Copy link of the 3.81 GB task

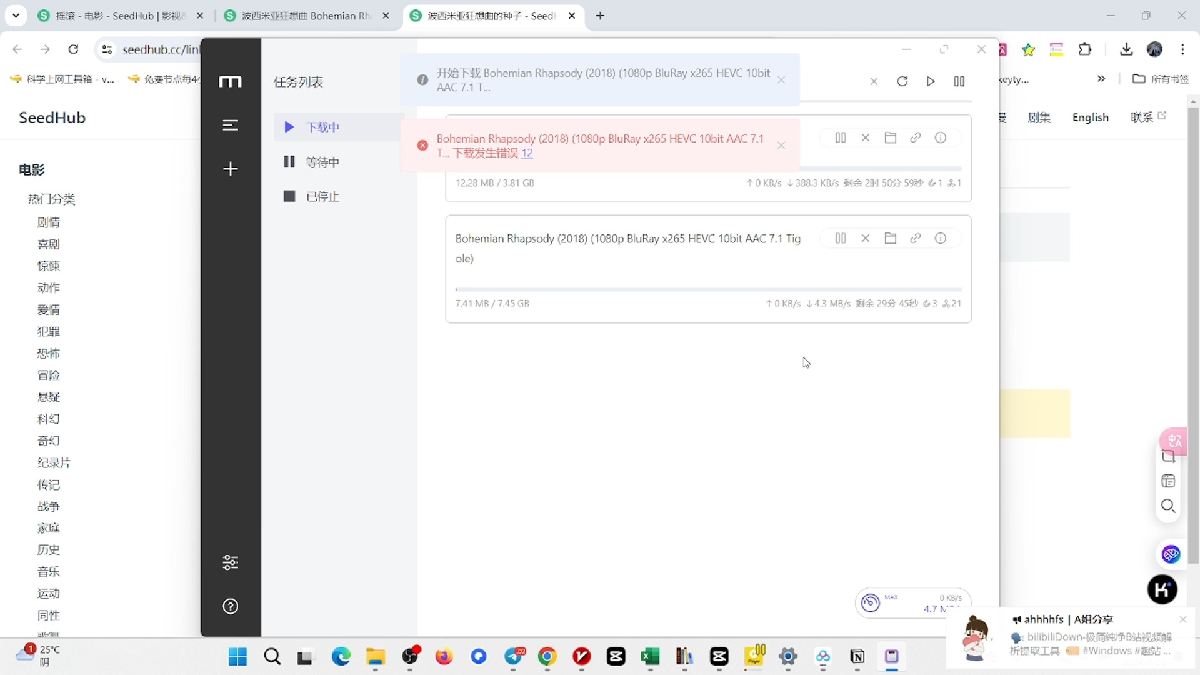coord(916,137)
